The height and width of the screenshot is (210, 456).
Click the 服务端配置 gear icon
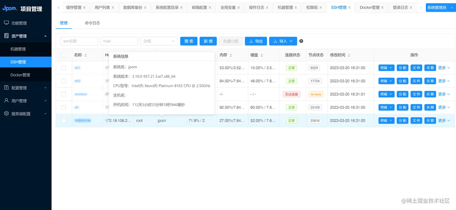pos(7,114)
